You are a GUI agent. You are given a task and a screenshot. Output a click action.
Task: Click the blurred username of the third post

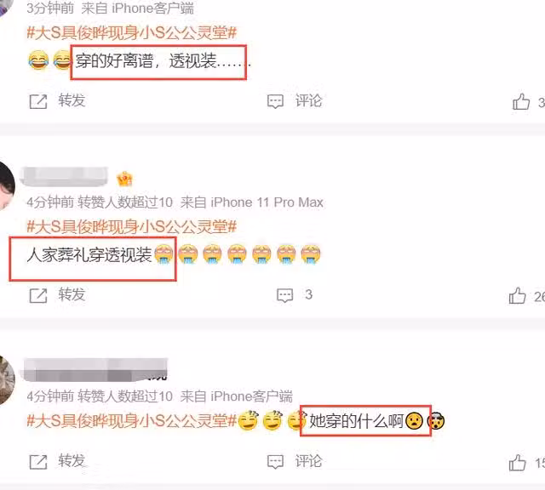95,370
